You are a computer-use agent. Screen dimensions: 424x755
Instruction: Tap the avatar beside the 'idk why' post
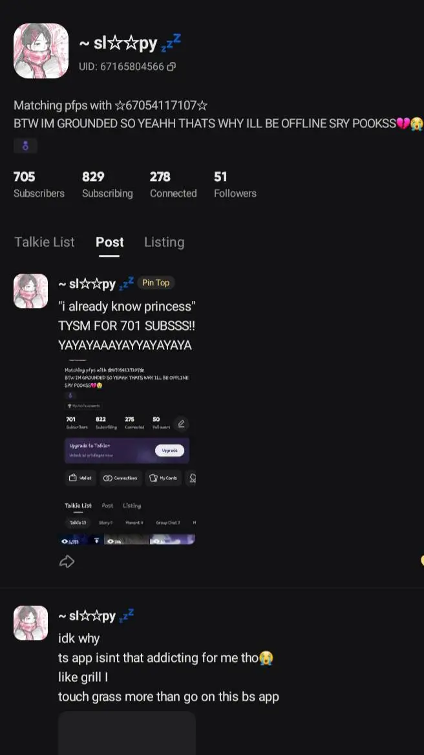pyautogui.click(x=30, y=623)
